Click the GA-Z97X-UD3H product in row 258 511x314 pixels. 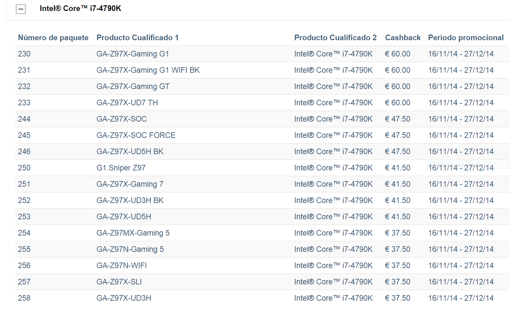(124, 298)
